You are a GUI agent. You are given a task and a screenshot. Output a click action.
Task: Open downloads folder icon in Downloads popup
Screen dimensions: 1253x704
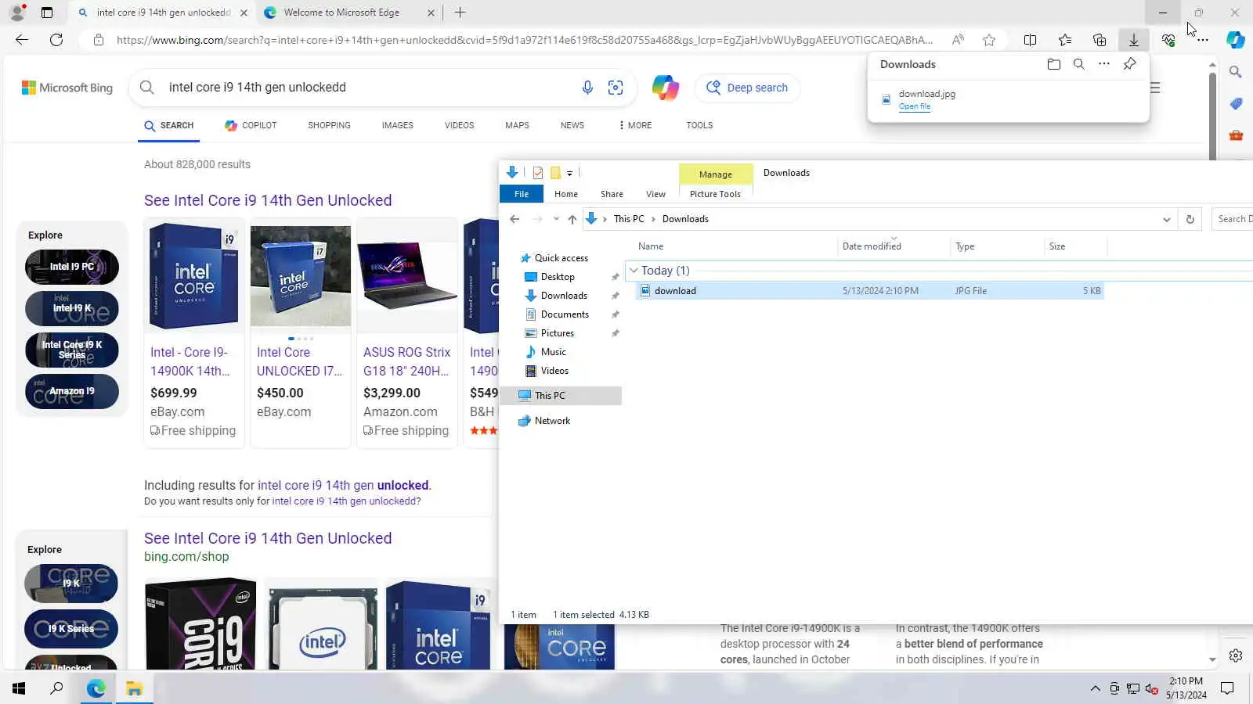pos(1054,64)
